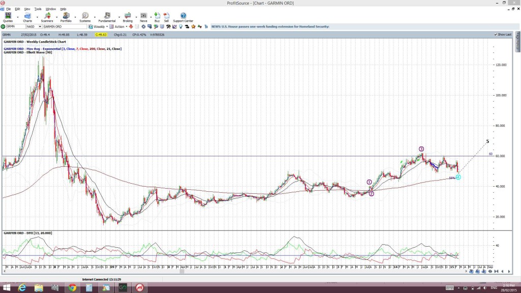This screenshot has width=521, height=293.
Task: Click the volume icon in system tray
Action: tap(485, 288)
